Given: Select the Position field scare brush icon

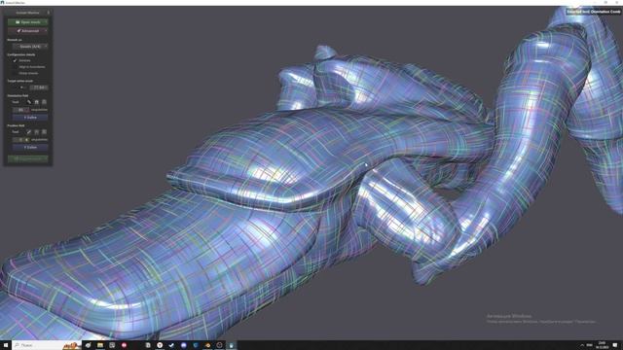Looking at the screenshot, I should (x=44, y=132).
